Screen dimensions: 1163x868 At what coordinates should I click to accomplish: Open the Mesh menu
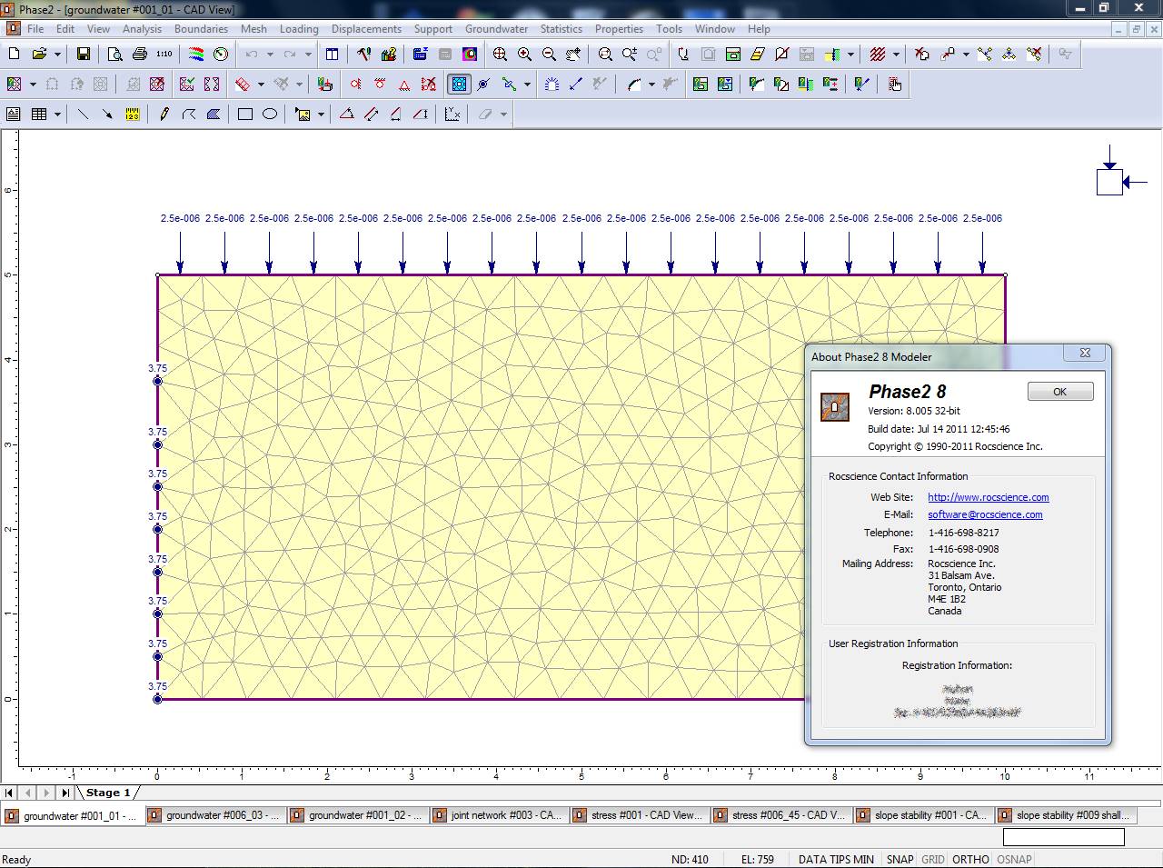[253, 29]
